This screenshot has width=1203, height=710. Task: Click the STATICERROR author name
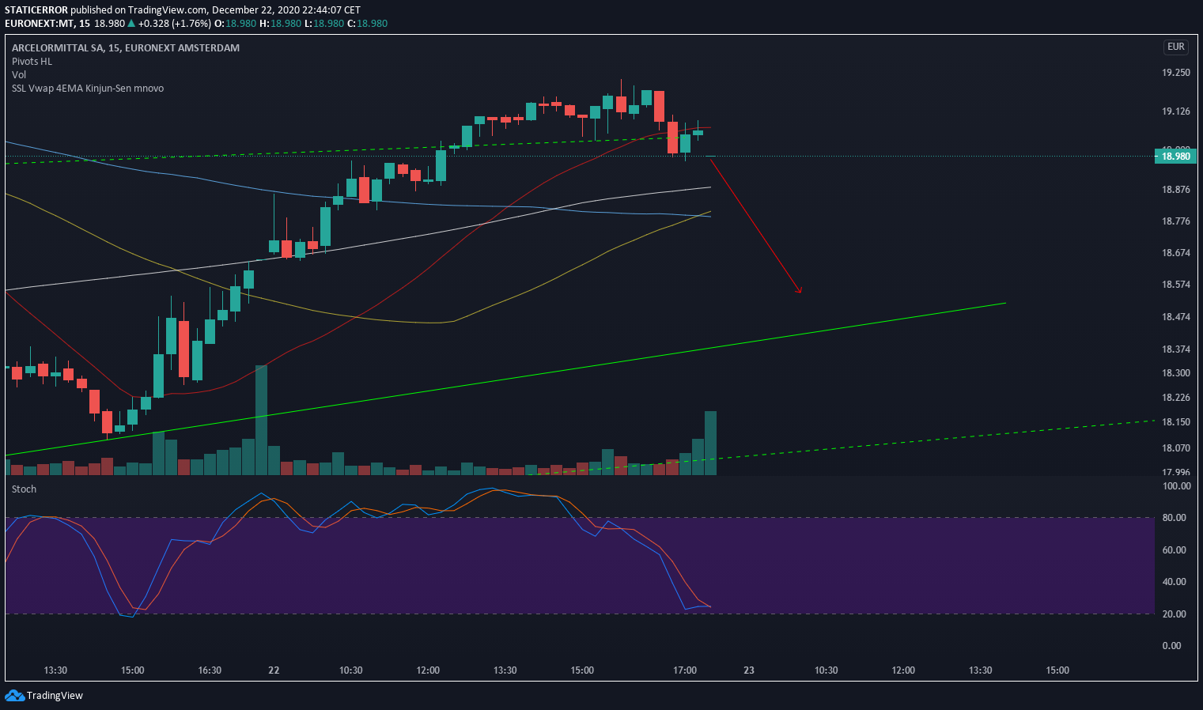pyautogui.click(x=36, y=10)
